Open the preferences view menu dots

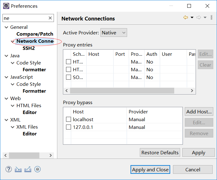point(212,18)
